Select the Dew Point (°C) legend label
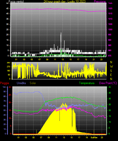Screen dimensions: 118x141 click(108, 83)
